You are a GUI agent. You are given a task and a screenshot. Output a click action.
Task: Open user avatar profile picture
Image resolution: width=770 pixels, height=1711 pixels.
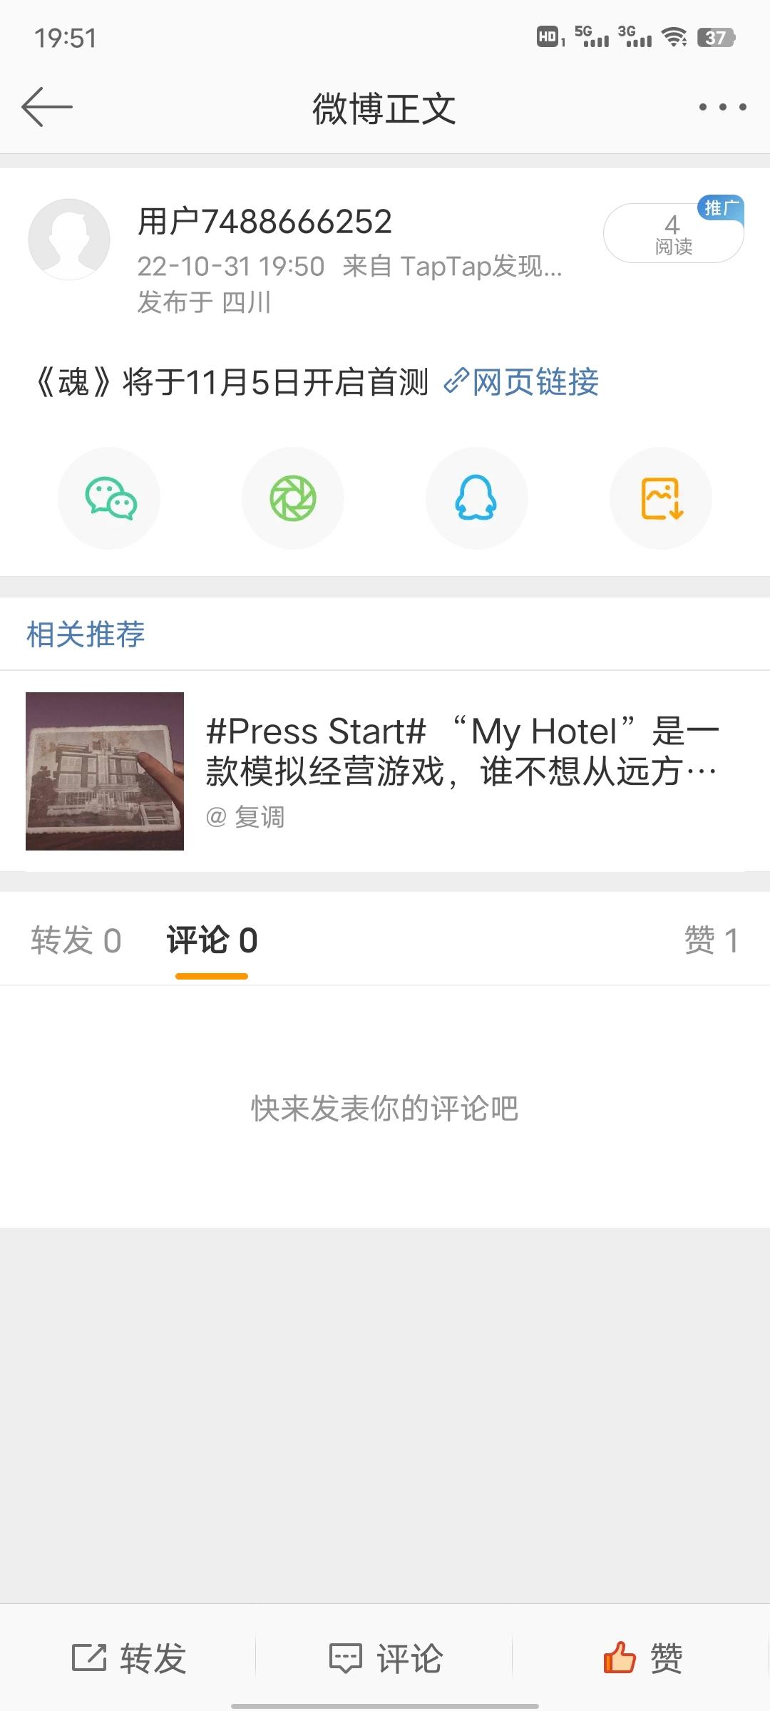point(69,240)
